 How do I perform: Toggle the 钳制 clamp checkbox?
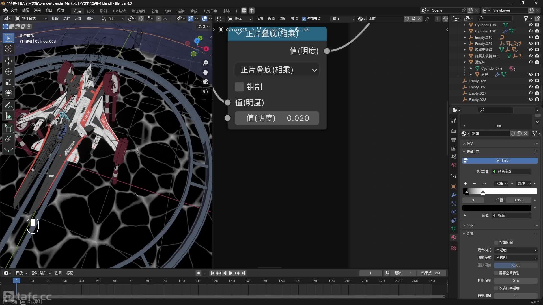tap(239, 87)
